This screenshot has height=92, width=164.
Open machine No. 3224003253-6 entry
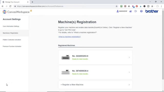[x=95, y=57]
